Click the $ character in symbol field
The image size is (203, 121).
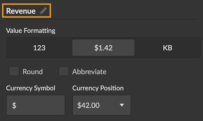tap(14, 105)
